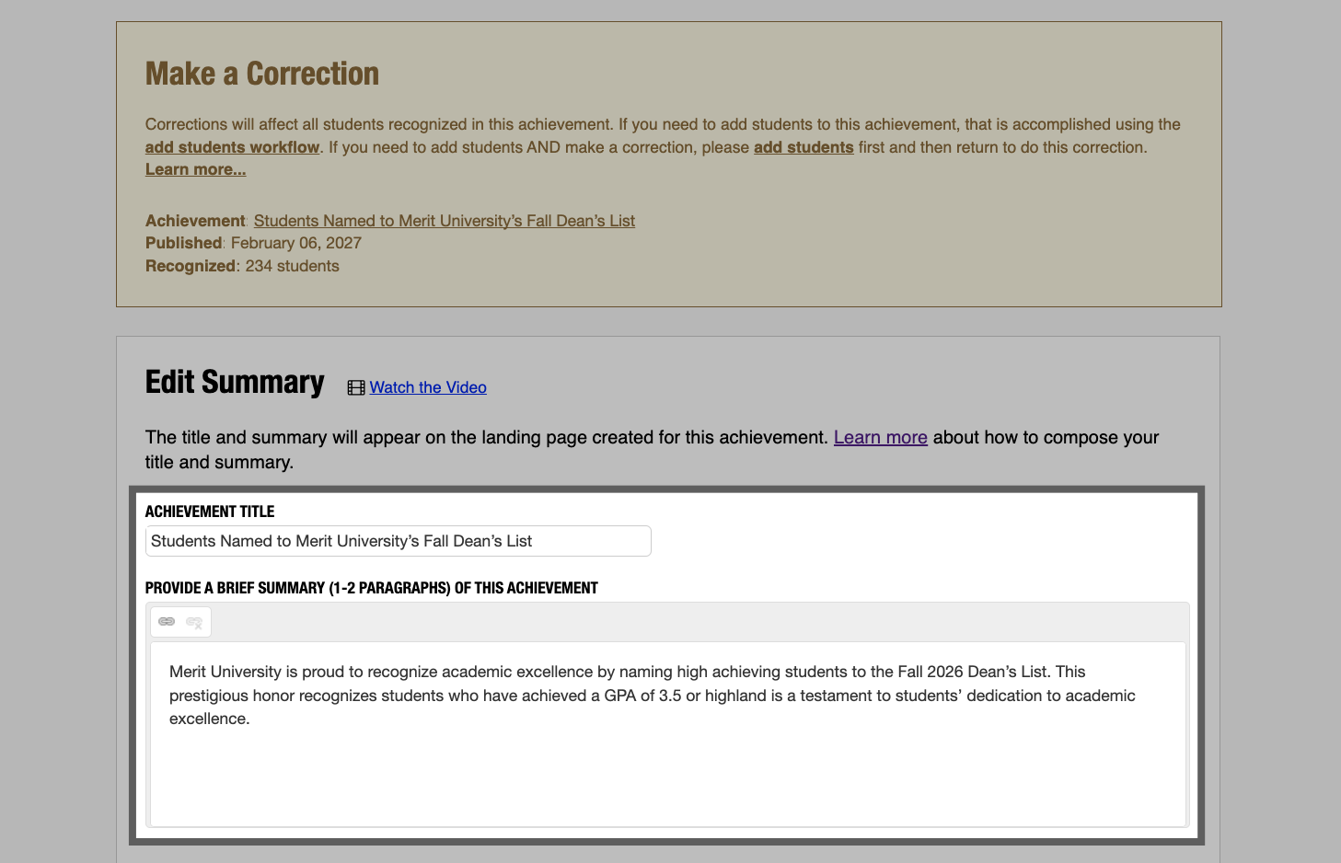The width and height of the screenshot is (1341, 863).
Task: Click the ACHIEVEMENT TITLE label
Action: [209, 512]
